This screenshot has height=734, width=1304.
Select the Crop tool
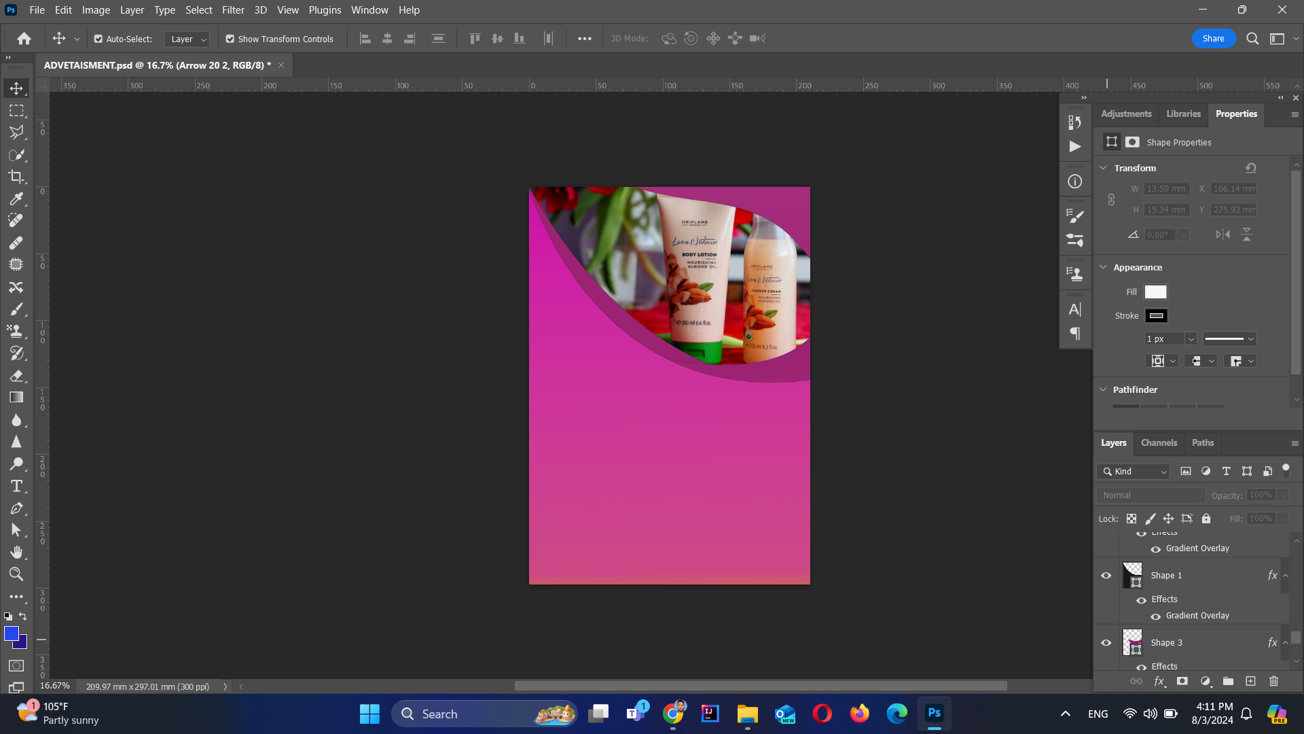pos(16,177)
